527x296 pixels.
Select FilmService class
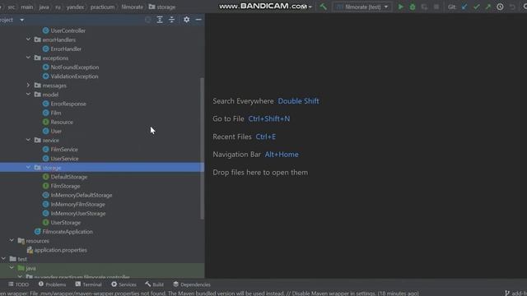[64, 150]
